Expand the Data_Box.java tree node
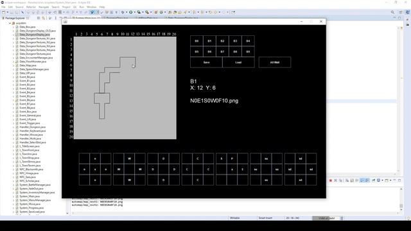This screenshot has width=411, height=231. [13, 27]
